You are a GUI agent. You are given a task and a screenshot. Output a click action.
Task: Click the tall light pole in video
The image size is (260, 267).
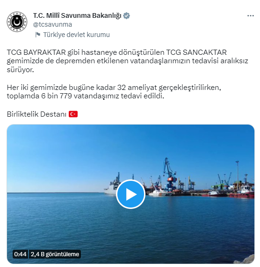(237, 175)
